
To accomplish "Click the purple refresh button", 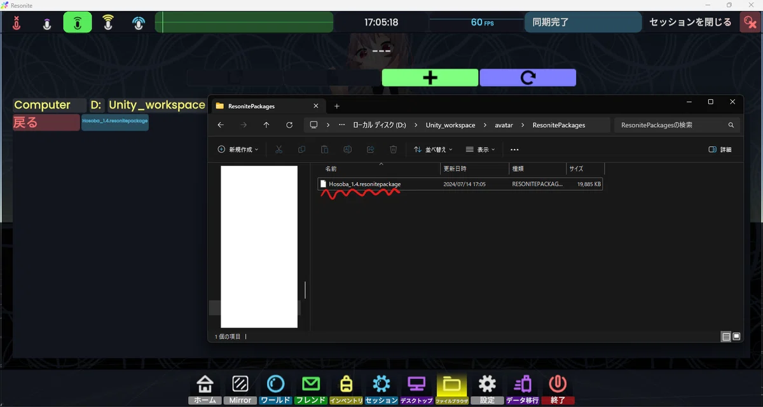I will coord(528,78).
